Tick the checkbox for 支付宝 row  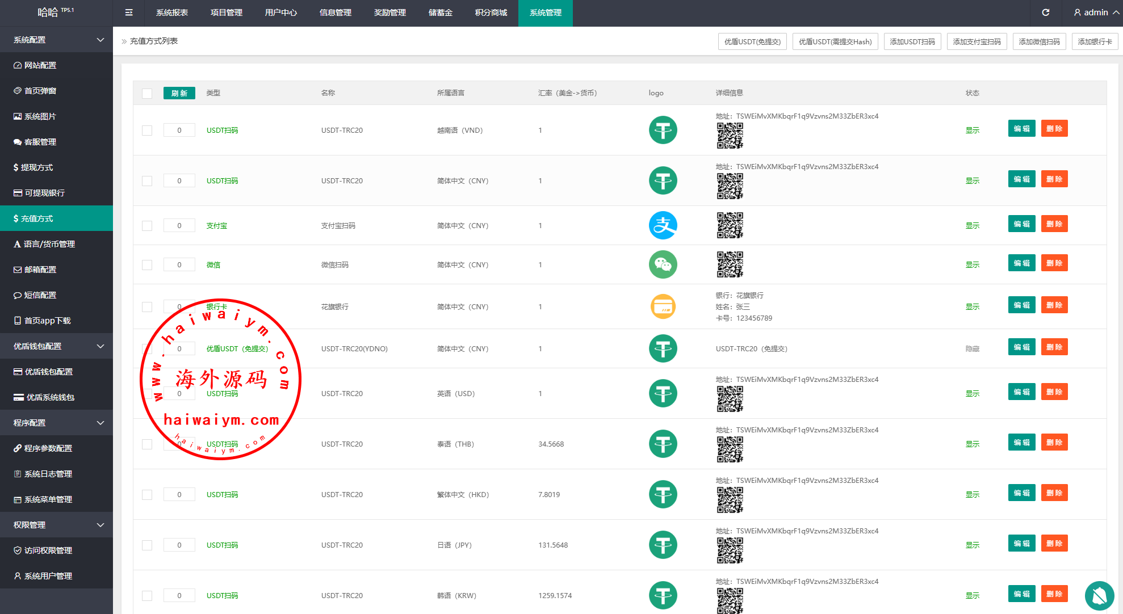pos(147,226)
